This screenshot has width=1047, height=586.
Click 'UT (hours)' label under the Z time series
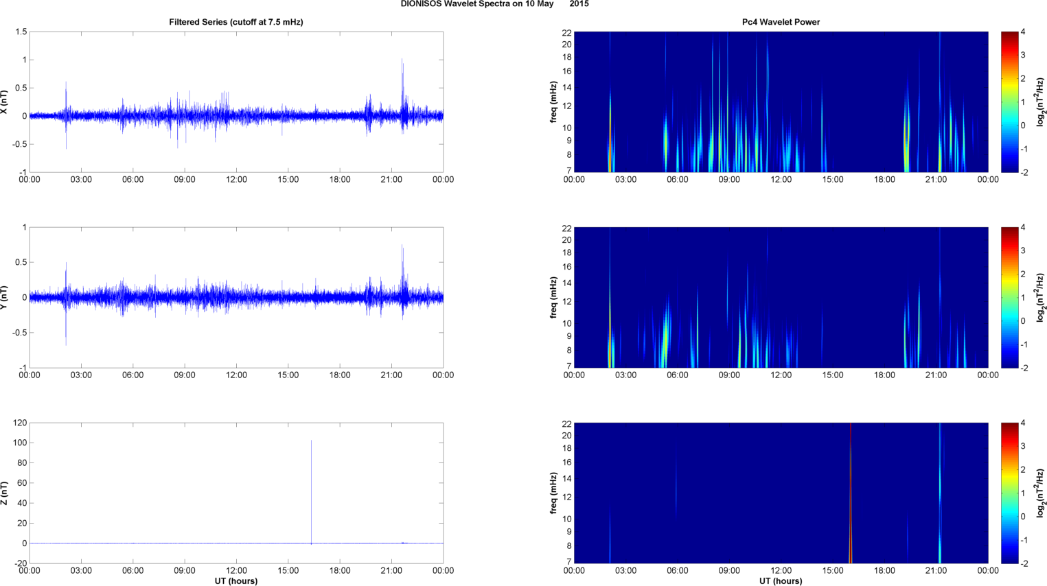[x=236, y=581]
